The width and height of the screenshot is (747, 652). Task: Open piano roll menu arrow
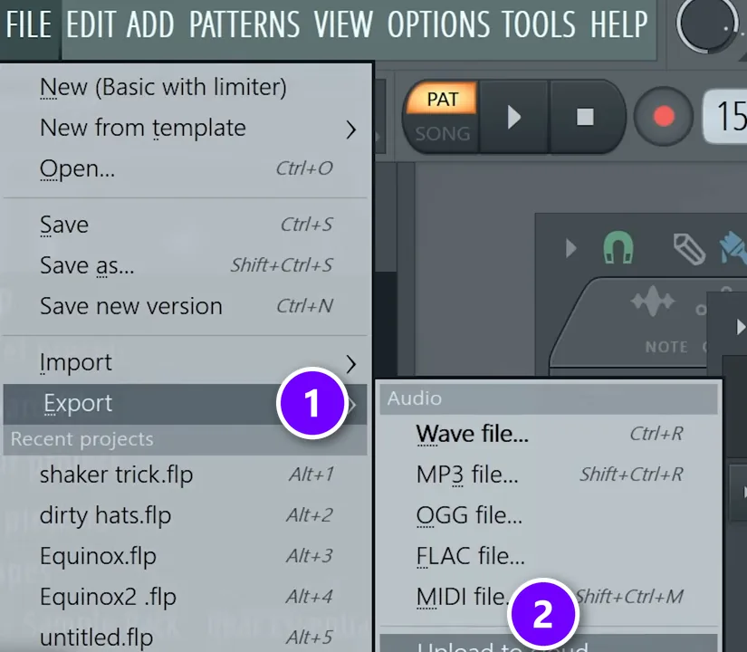tap(570, 248)
